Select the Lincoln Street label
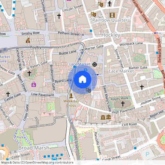The image size is (165, 165). click(73, 8)
